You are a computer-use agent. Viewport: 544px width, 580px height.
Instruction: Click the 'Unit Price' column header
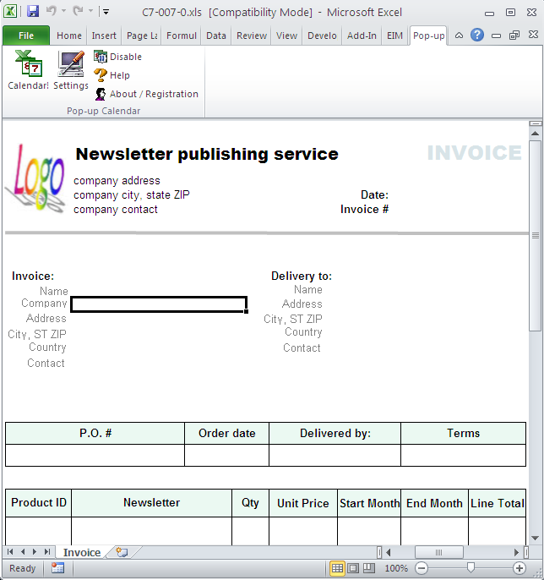(303, 503)
